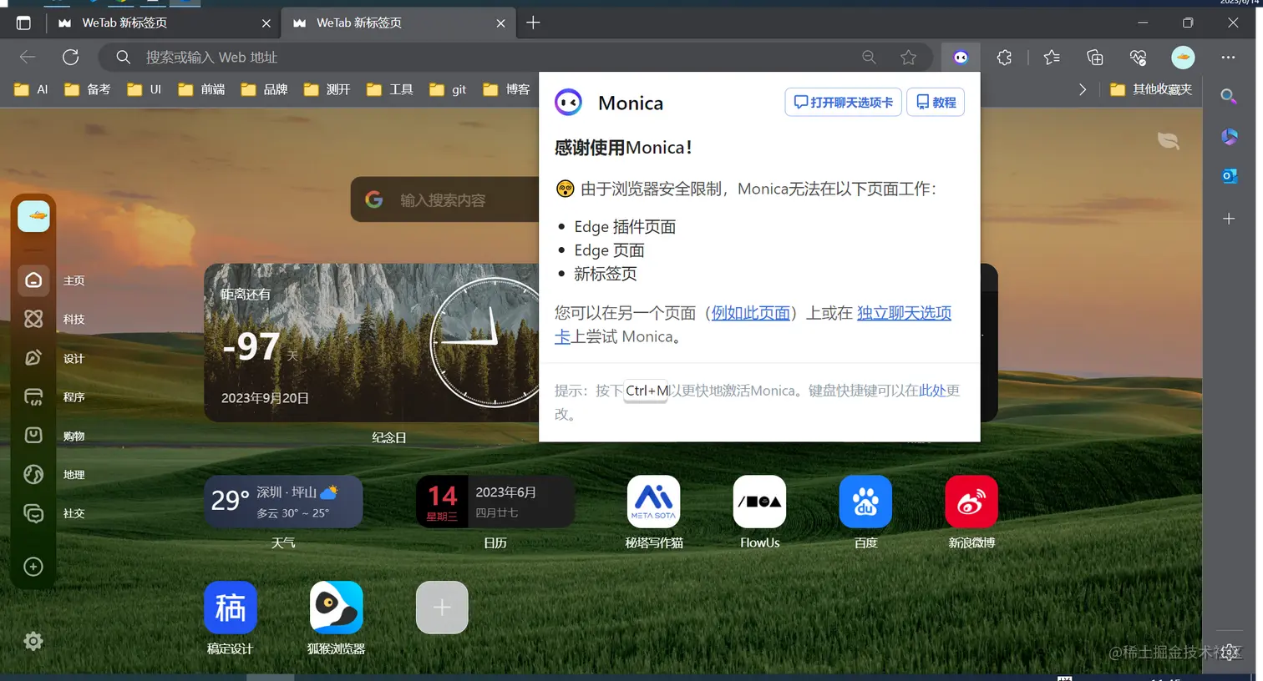Image resolution: width=1263 pixels, height=681 pixels.
Task: Open WeTab settings gear icon
Action: point(33,641)
